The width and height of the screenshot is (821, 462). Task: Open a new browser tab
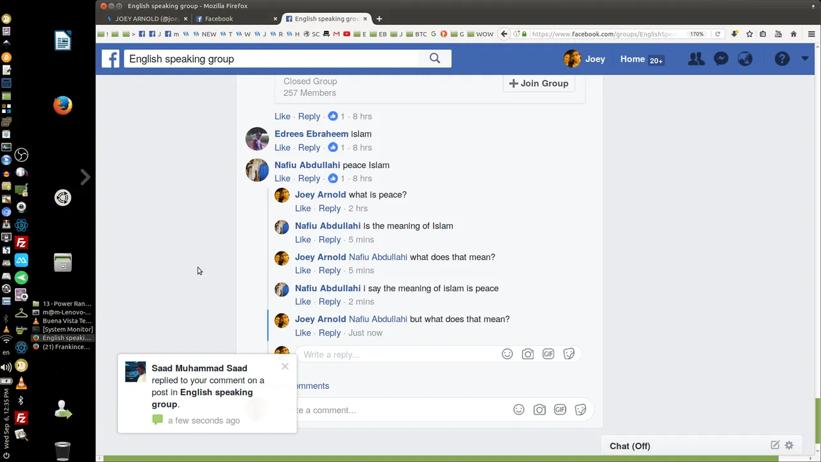click(x=379, y=19)
